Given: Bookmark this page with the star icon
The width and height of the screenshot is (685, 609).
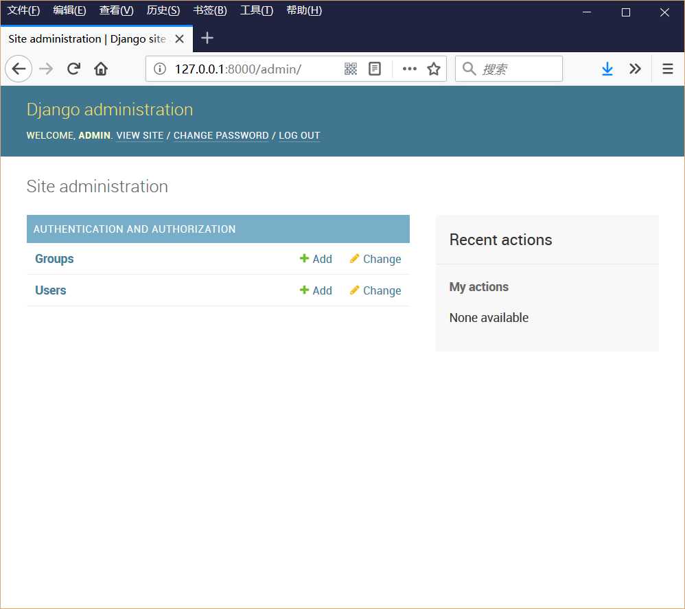Looking at the screenshot, I should tap(433, 69).
